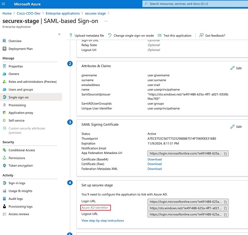This screenshot has height=235, width=248.
Task: Download the Federation Metadata XML
Action: tap(155, 169)
